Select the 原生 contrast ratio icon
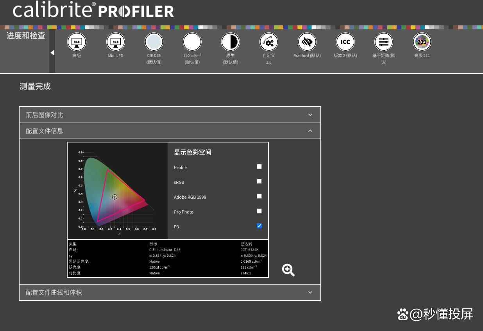This screenshot has width=483, height=331. (231, 42)
